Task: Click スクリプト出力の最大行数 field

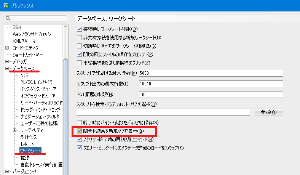Action: point(211,84)
